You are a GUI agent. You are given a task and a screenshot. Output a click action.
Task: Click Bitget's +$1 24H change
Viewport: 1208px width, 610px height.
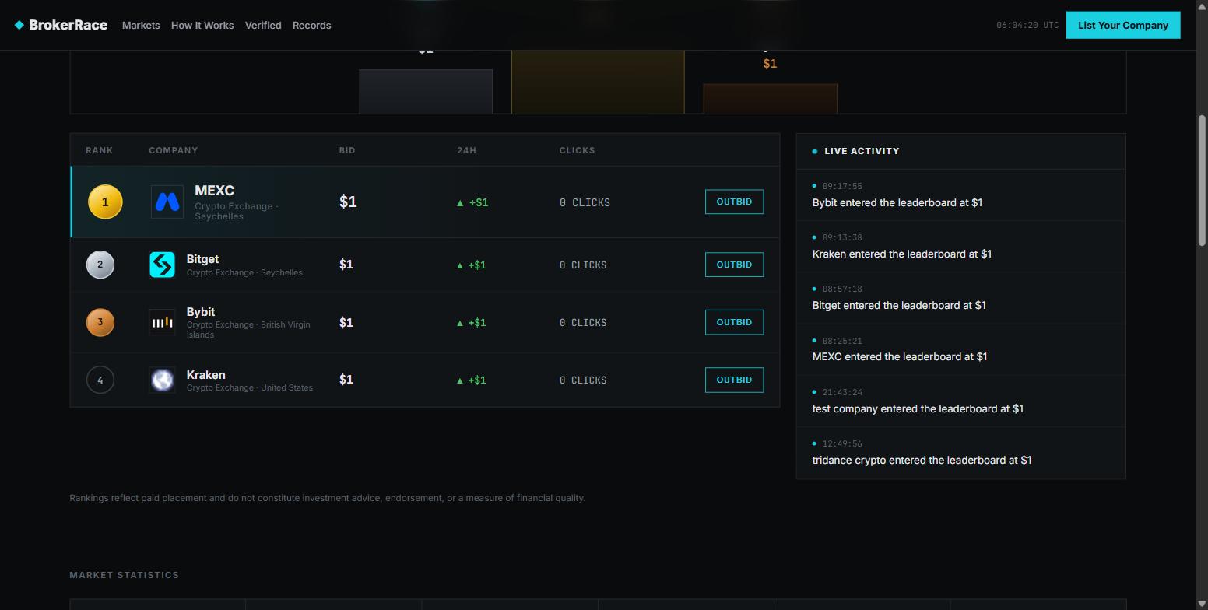click(472, 265)
